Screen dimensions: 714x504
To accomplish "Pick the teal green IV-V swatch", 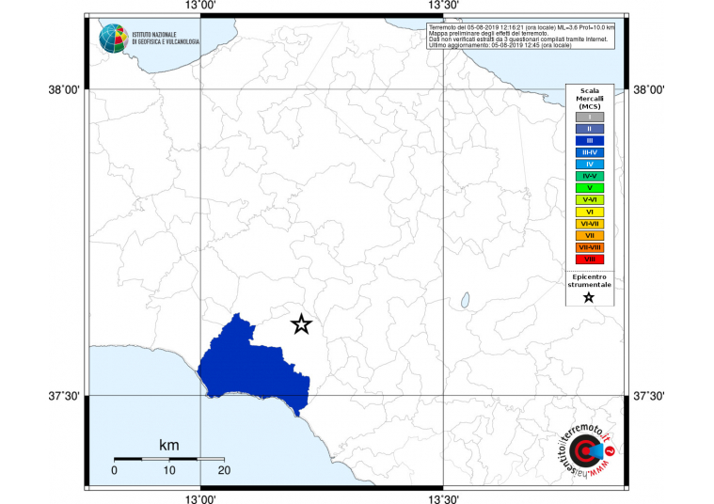I will (589, 176).
